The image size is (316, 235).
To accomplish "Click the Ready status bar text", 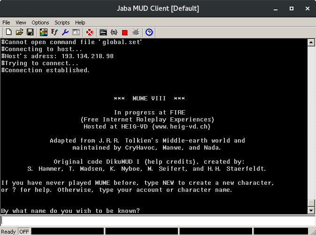I will [x=8, y=232].
